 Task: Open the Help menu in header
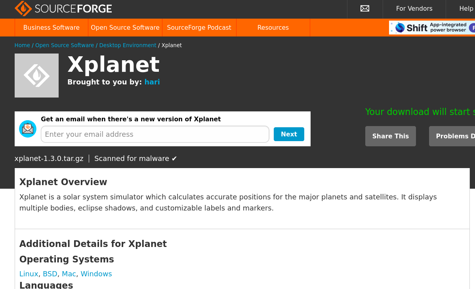pos(466,8)
